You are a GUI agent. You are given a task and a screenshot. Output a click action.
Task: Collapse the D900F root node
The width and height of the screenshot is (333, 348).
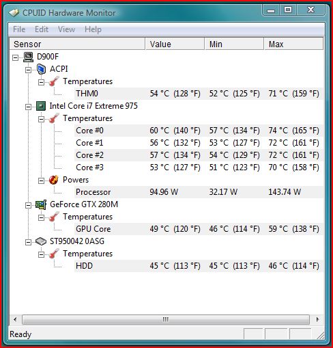tap(15, 57)
